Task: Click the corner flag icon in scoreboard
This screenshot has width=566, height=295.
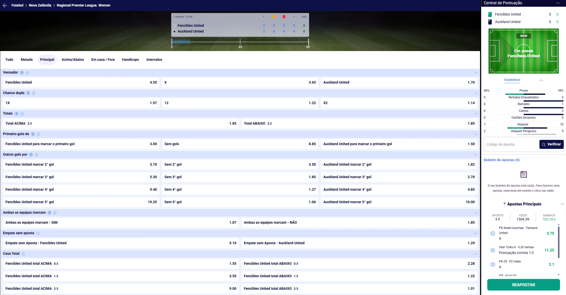Action: (x=264, y=17)
